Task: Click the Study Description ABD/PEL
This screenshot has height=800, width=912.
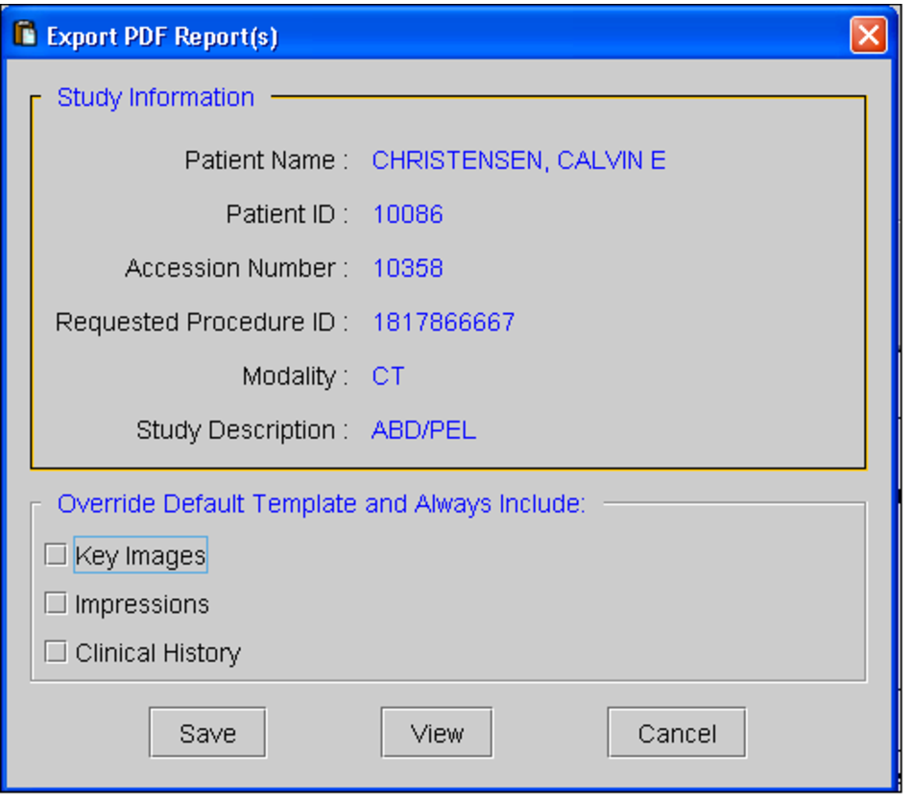Action: coord(422,429)
